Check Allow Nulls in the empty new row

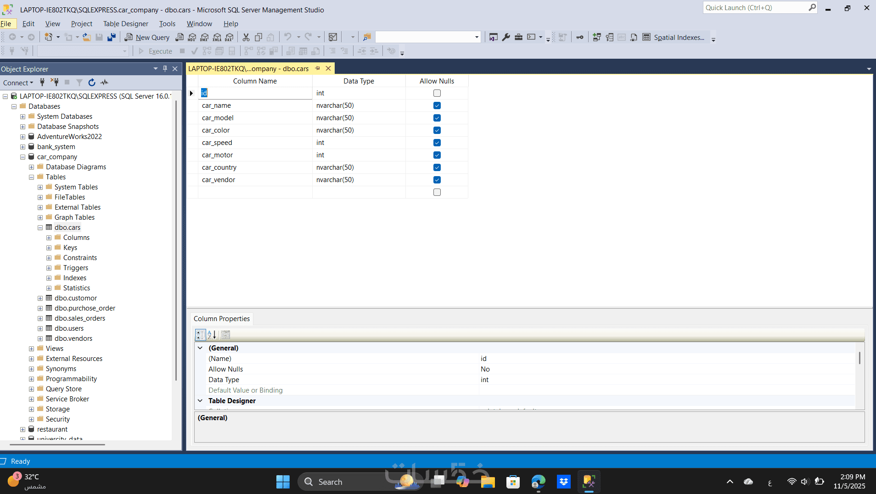pyautogui.click(x=437, y=192)
